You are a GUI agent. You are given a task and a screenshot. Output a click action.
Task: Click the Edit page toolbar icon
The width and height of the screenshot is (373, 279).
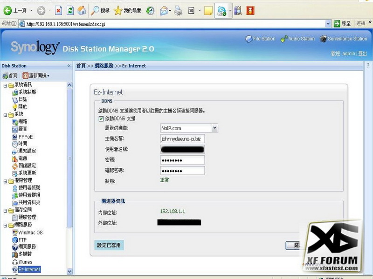192,10
